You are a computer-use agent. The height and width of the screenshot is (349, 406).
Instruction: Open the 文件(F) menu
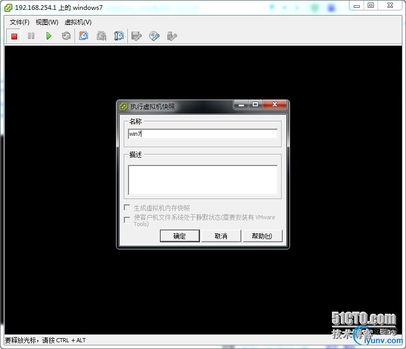(20, 22)
